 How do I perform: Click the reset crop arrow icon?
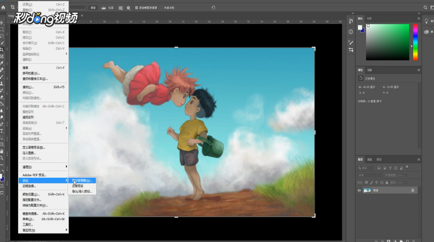coord(214,7)
